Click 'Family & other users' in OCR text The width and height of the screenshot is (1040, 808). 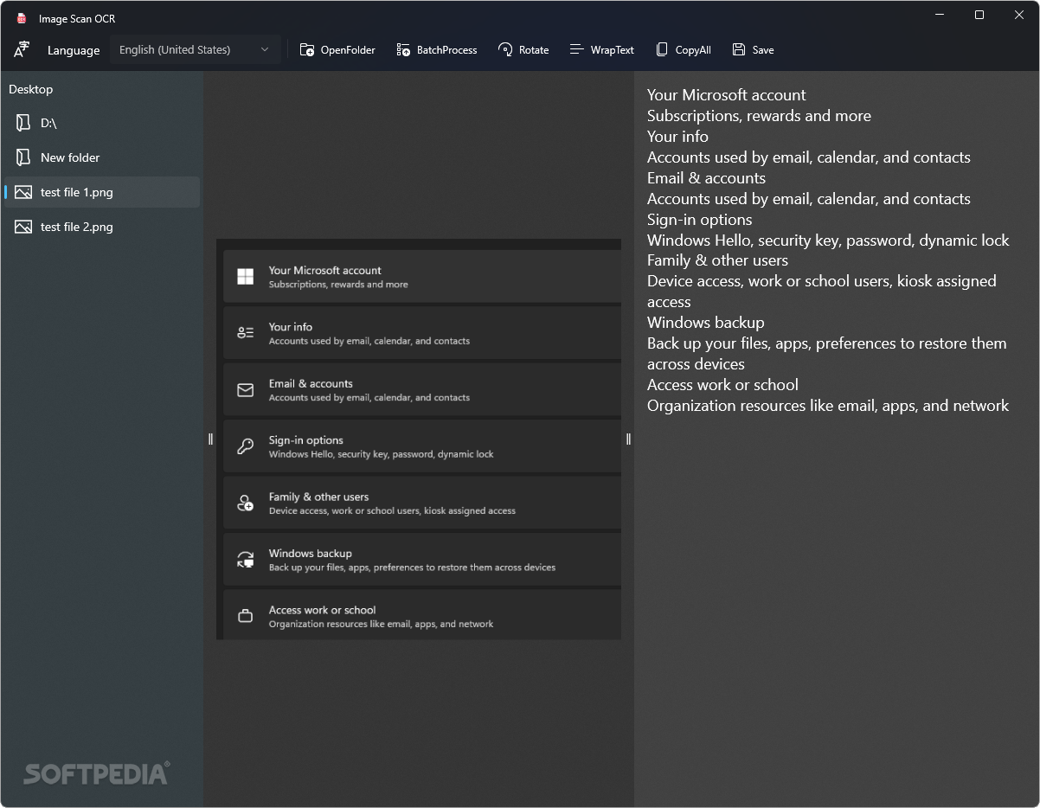point(717,260)
